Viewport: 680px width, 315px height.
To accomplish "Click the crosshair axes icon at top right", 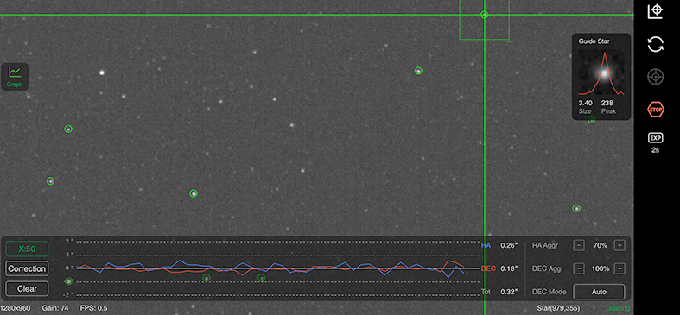I will click(x=655, y=11).
